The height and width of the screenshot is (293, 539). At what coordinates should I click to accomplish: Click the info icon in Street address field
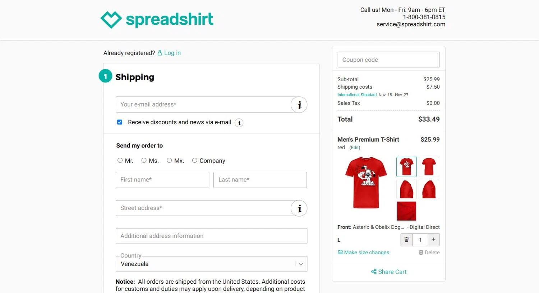tap(299, 208)
